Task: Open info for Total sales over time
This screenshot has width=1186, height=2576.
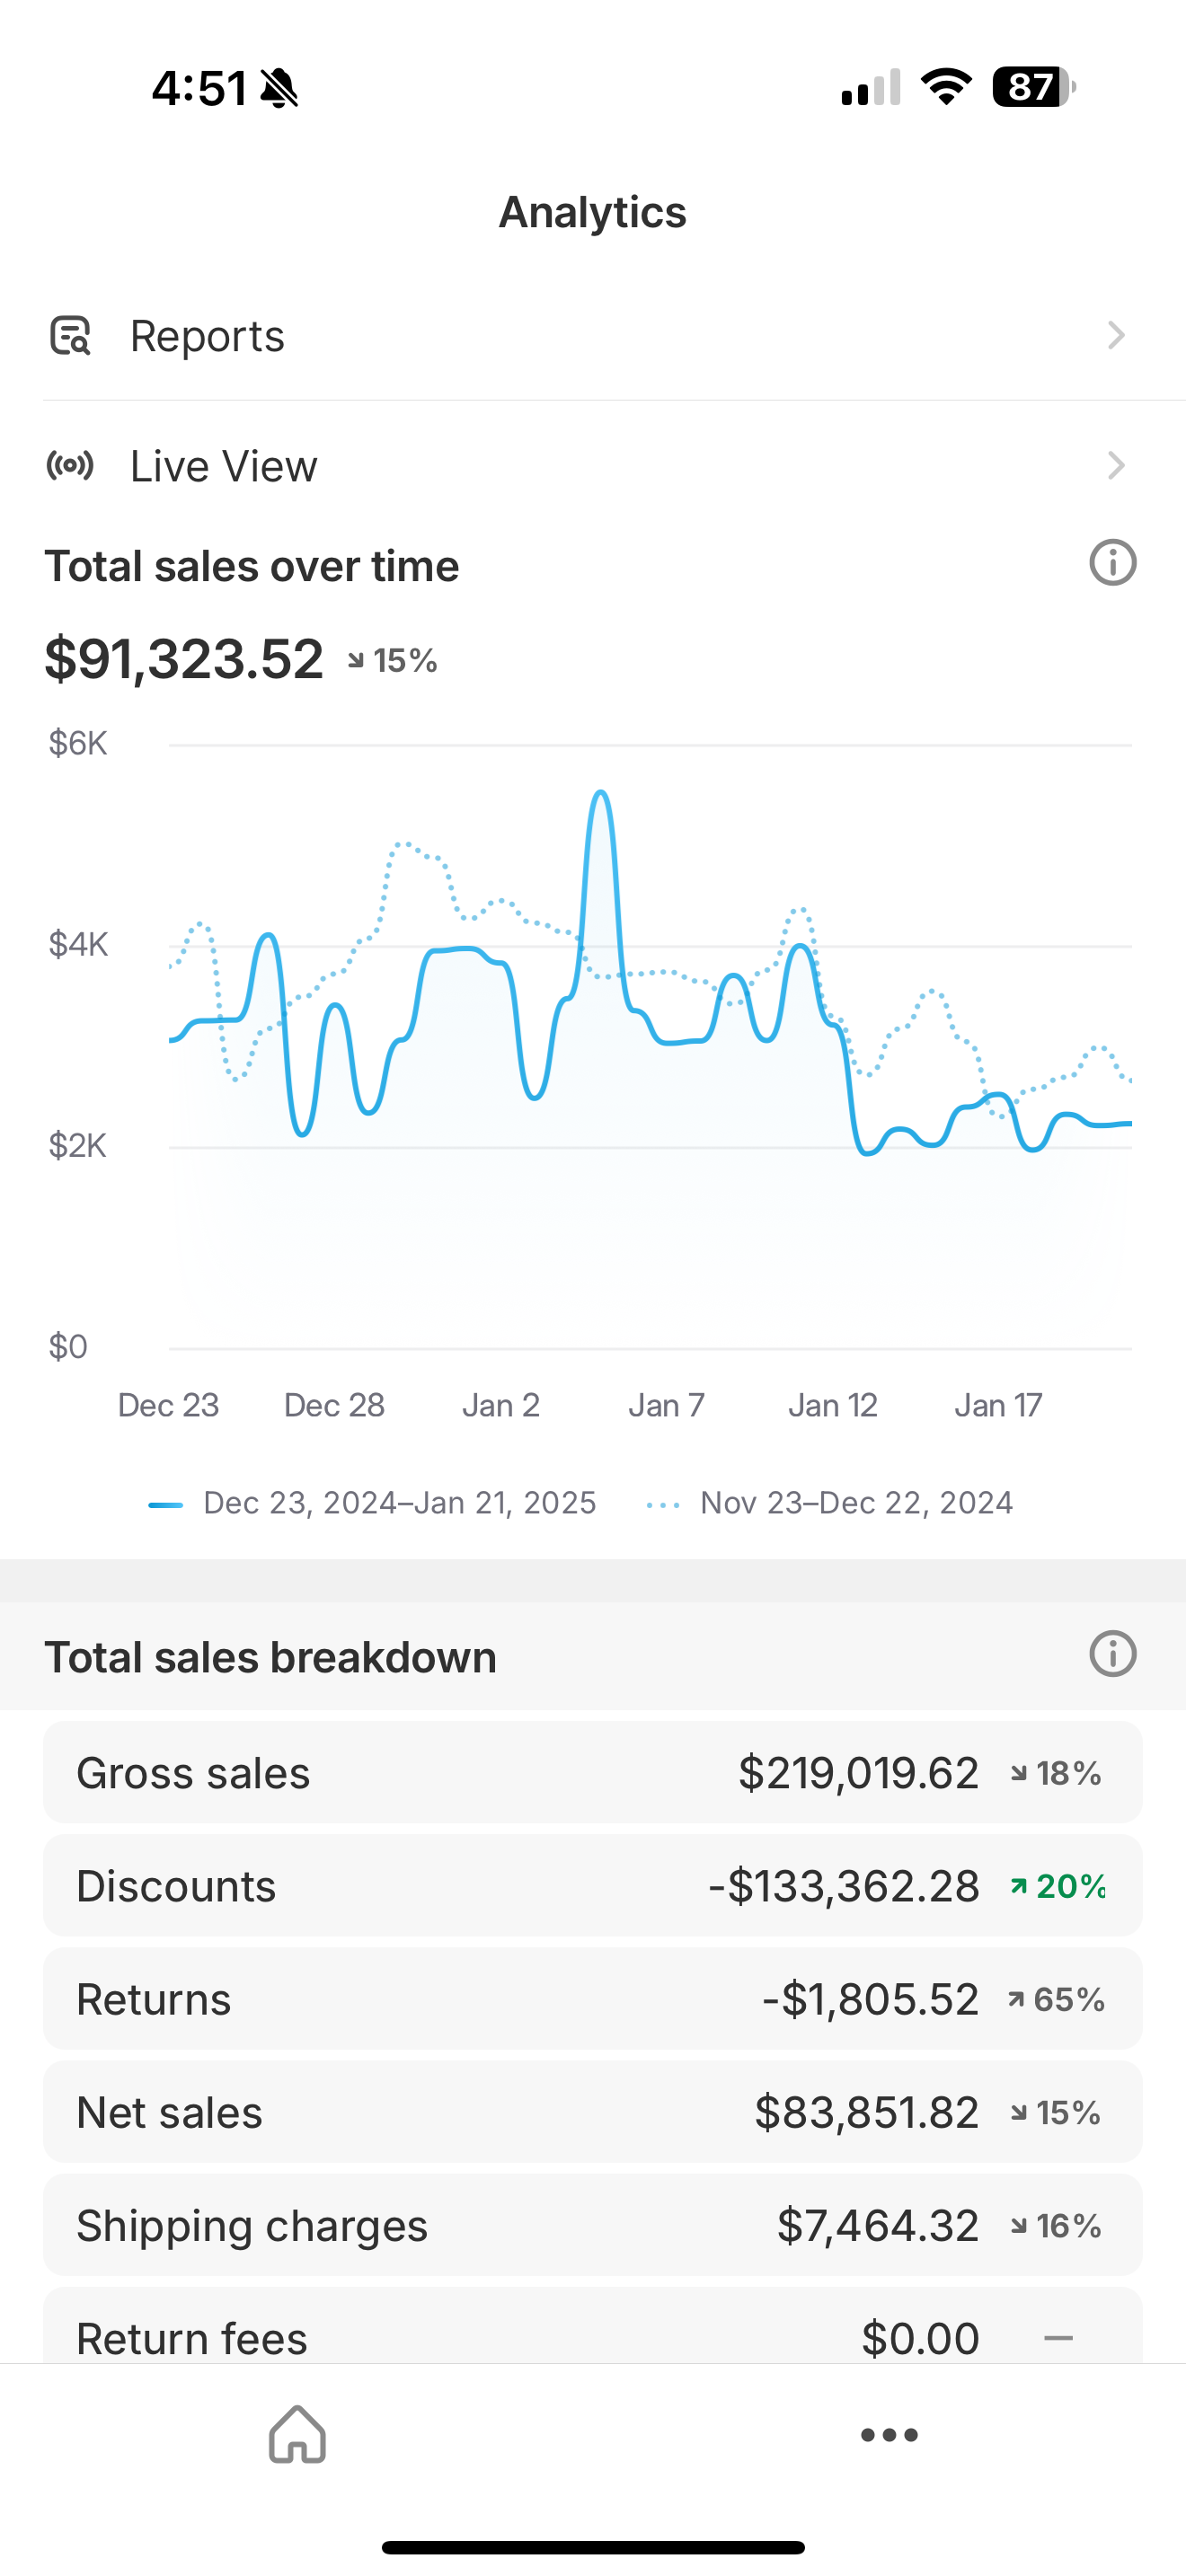Action: (1112, 563)
